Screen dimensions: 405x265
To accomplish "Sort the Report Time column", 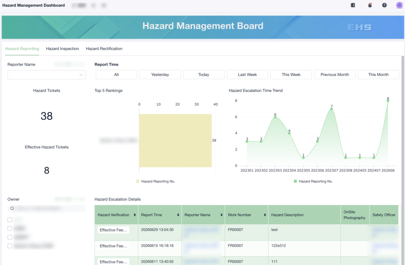I will (x=178, y=215).
